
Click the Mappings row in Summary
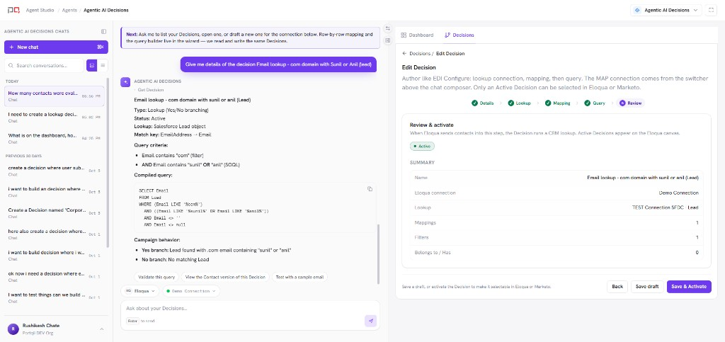point(556,223)
